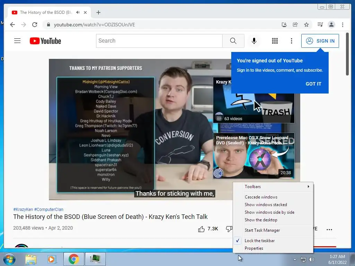Click the 203,488 views text
The image size is (355, 266).
click(28, 228)
